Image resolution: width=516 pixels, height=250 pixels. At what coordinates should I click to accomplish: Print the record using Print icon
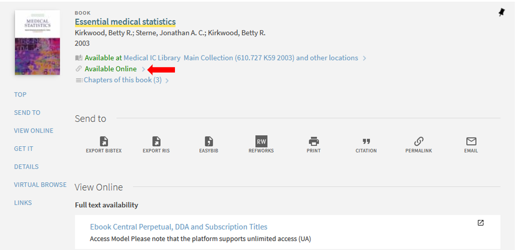pos(313,141)
